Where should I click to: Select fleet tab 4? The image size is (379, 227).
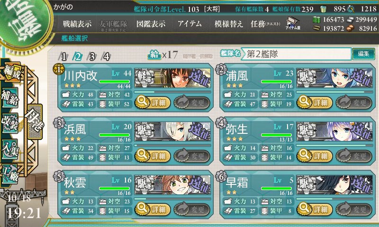[106, 57]
